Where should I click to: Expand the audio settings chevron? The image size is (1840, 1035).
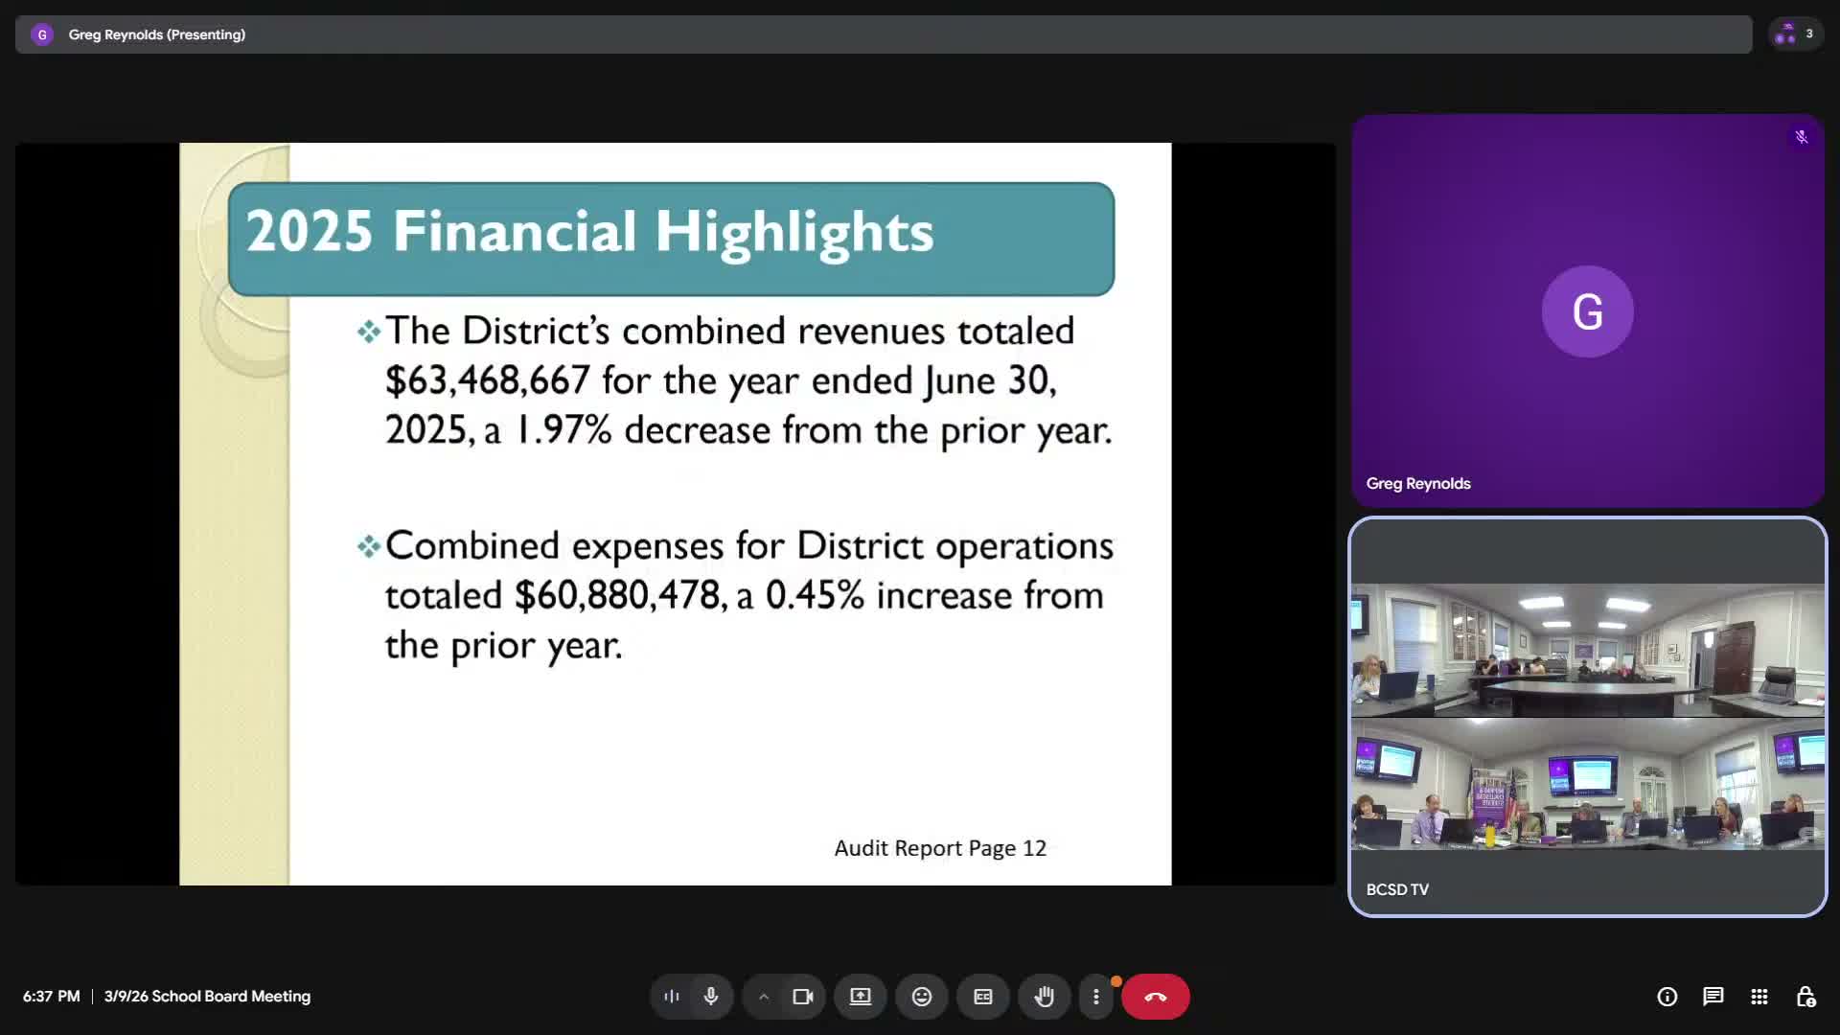[x=764, y=997]
